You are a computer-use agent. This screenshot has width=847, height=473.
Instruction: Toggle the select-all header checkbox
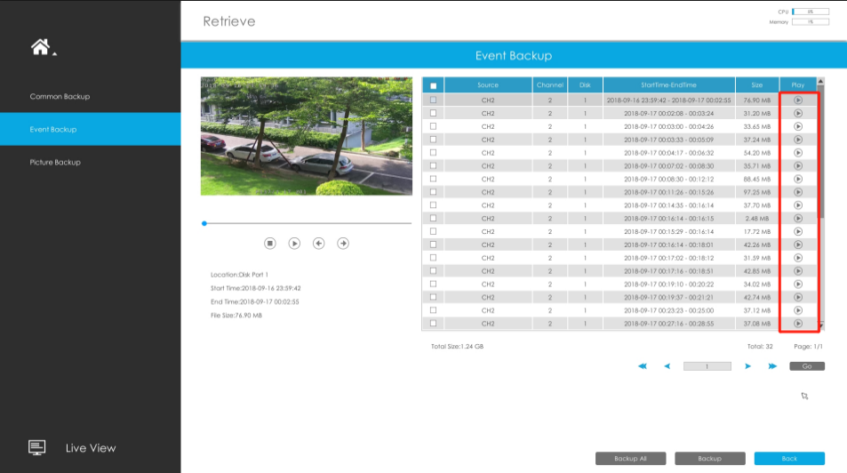pos(433,85)
